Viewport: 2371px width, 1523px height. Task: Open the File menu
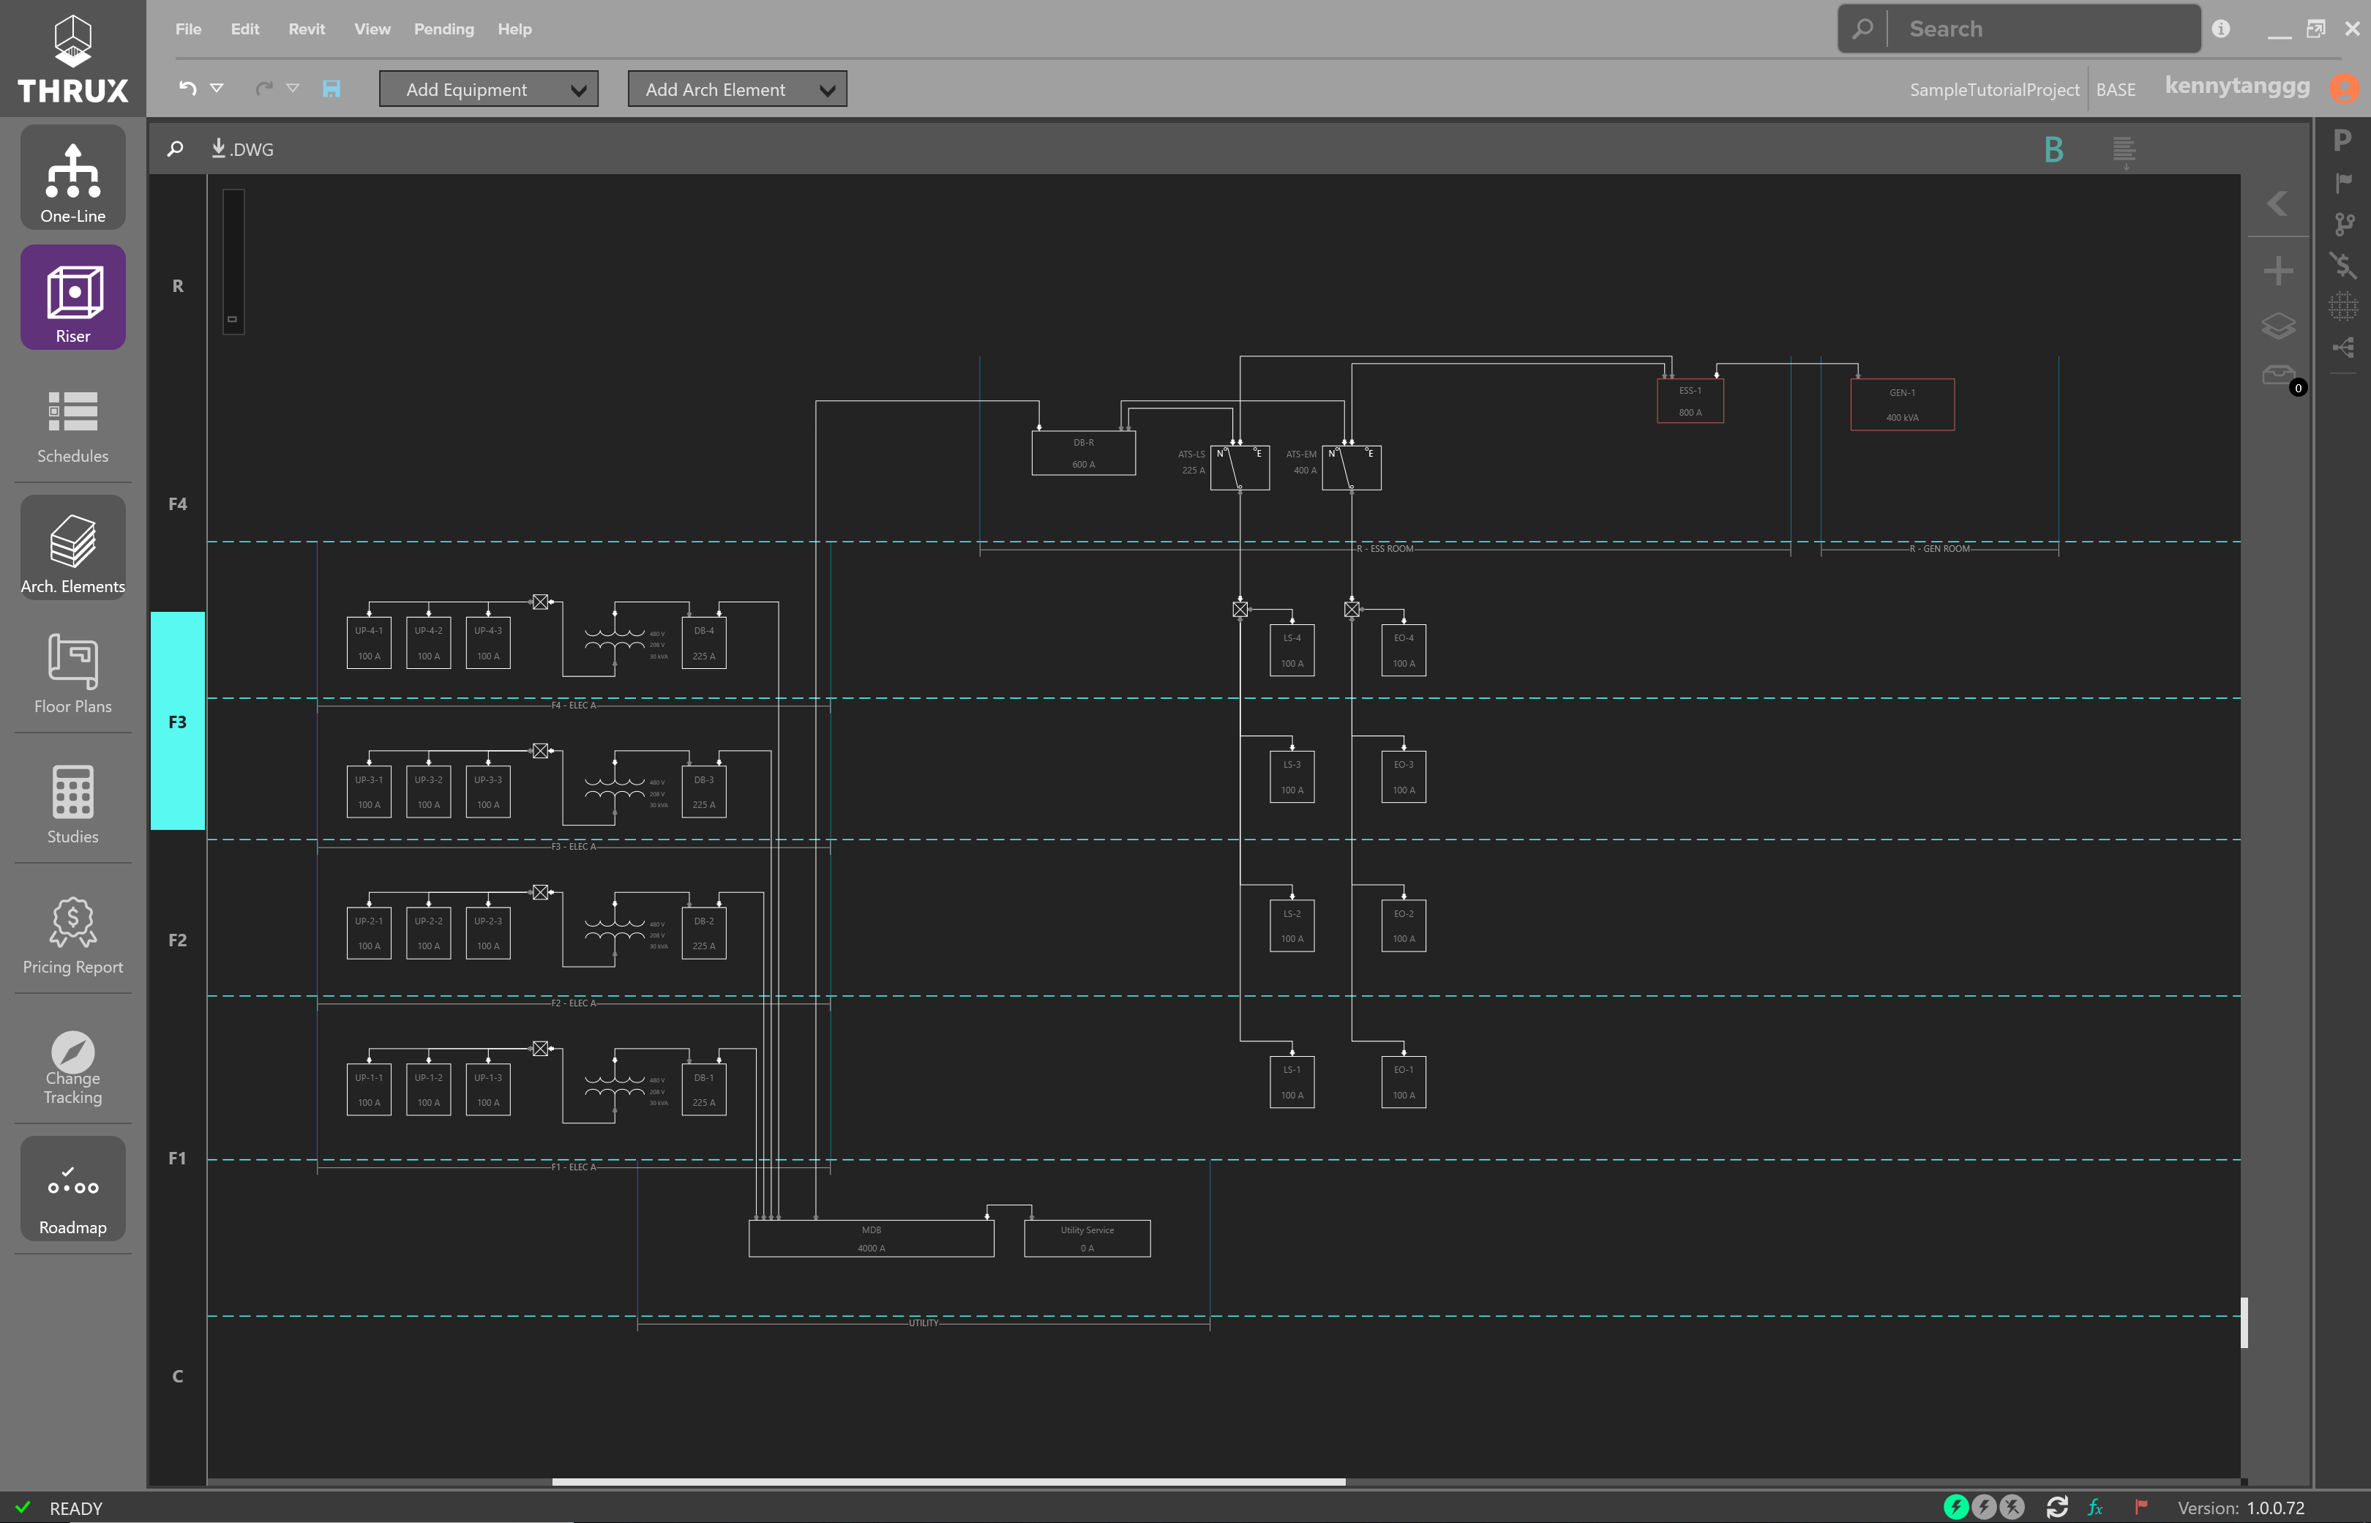tap(188, 29)
